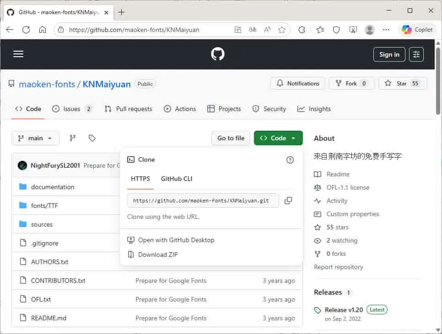Open the header settings sliders icon button
The image size is (442, 334).
[416, 54]
